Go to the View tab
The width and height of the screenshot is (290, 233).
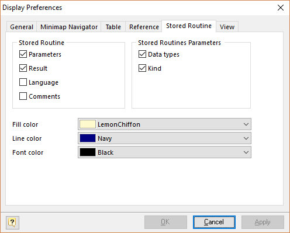pyautogui.click(x=227, y=27)
